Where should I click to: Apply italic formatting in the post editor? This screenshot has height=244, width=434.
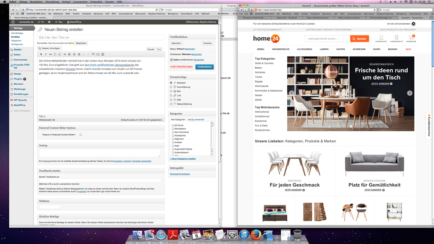(46, 54)
